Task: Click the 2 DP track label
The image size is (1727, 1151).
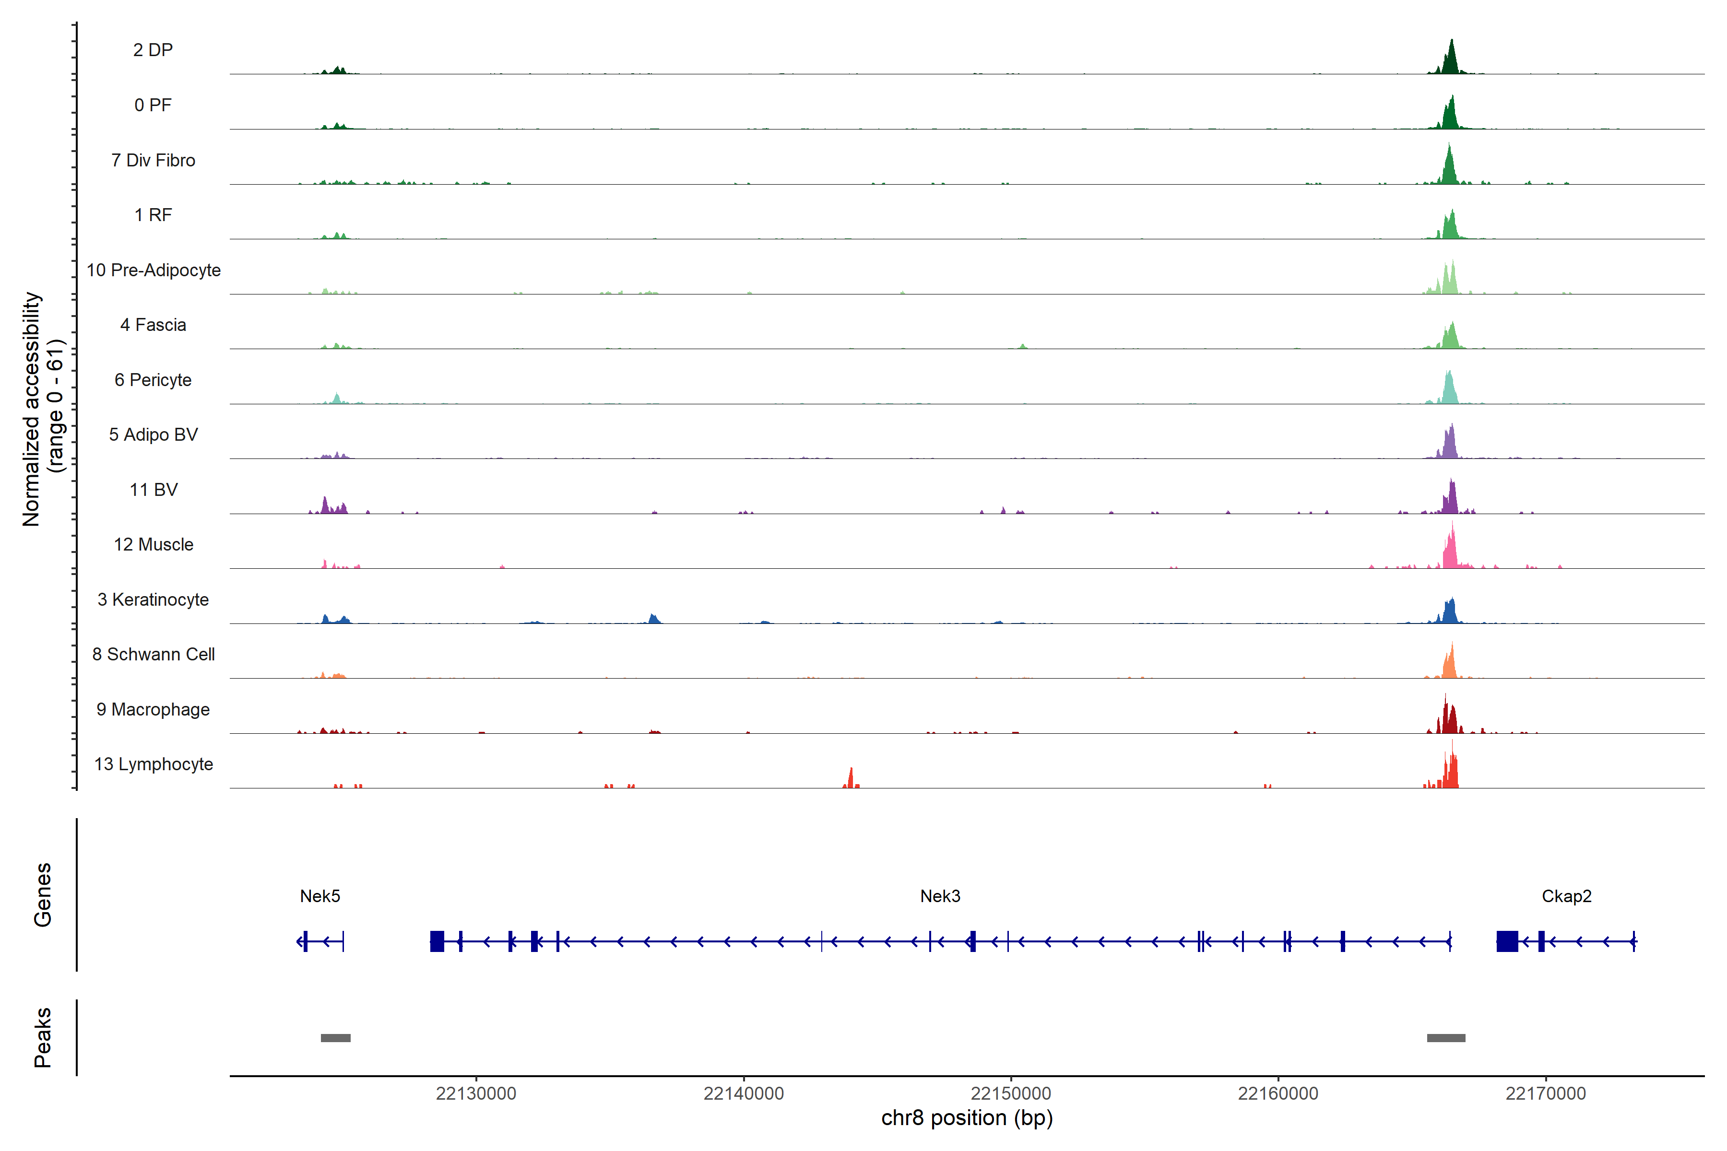Action: coord(153,50)
